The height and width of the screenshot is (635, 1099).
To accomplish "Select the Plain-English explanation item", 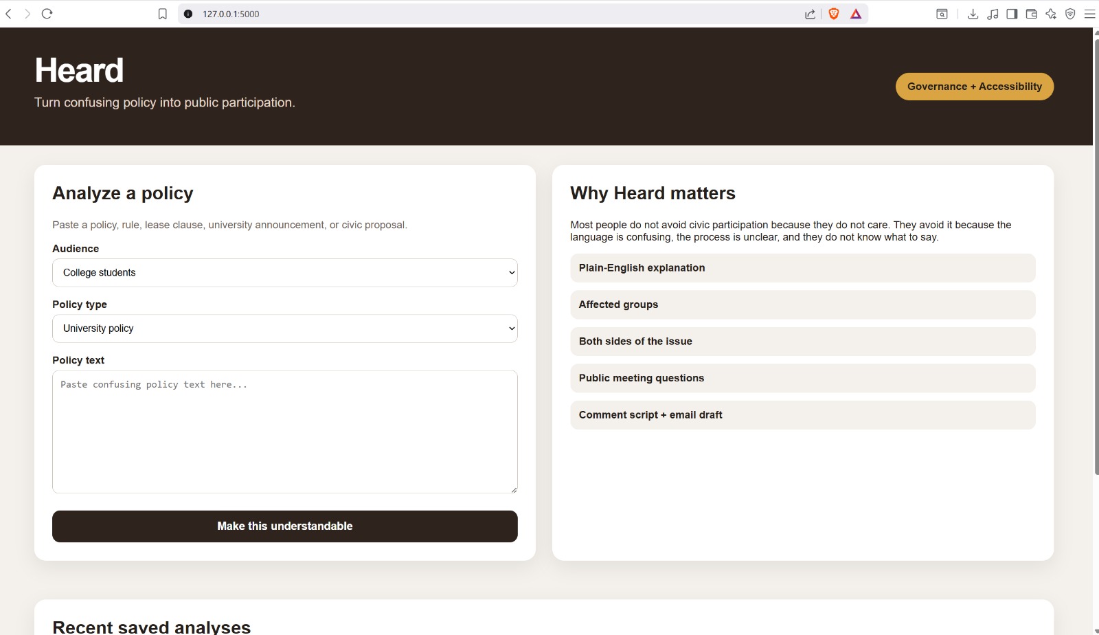I will point(803,268).
